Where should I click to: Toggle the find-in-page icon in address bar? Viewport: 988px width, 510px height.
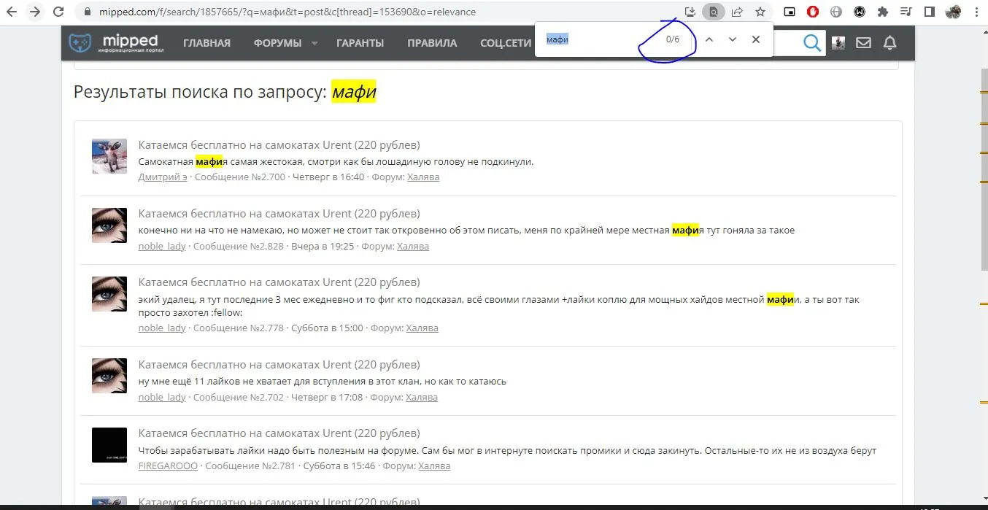[x=714, y=12]
